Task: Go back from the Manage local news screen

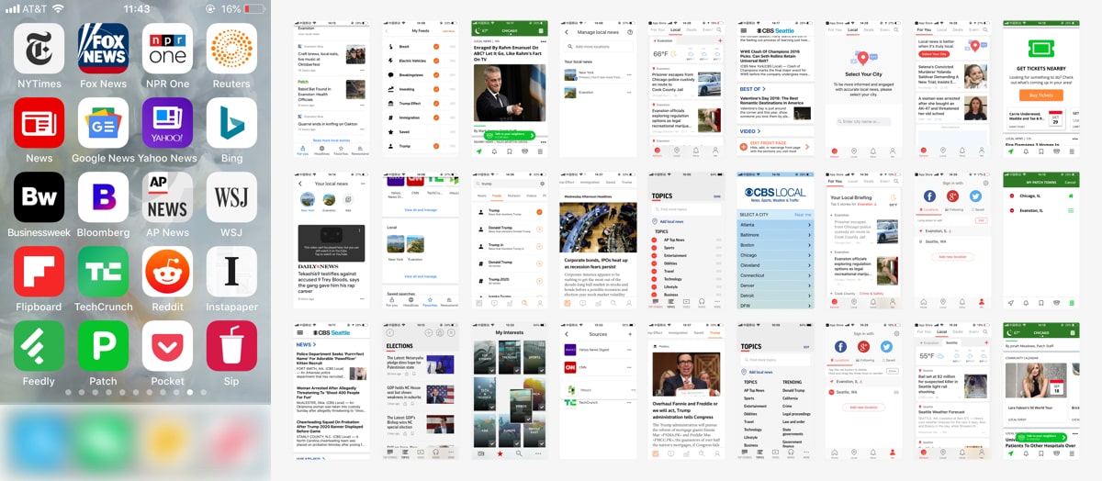Action: (x=567, y=32)
